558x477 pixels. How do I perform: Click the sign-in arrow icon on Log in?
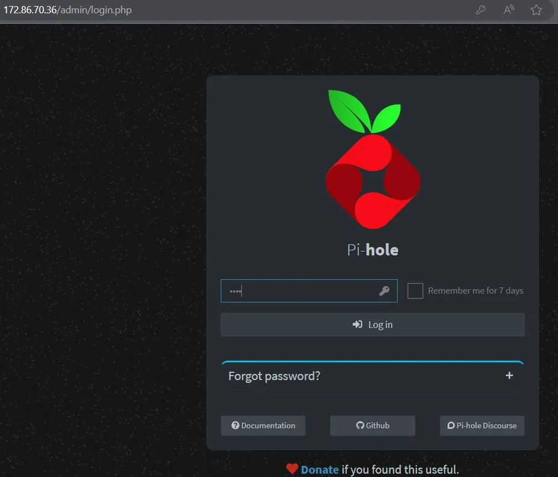click(x=358, y=325)
